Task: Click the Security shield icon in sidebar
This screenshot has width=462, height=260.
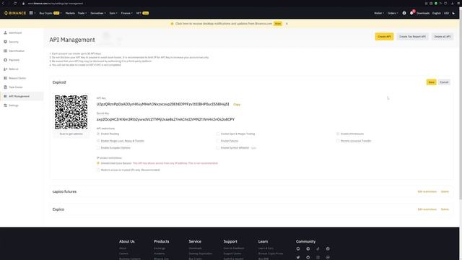Action: coord(5,42)
